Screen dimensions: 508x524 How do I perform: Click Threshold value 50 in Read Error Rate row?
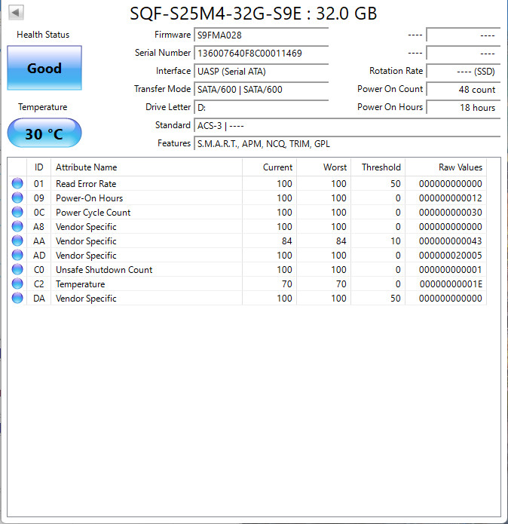(396, 184)
